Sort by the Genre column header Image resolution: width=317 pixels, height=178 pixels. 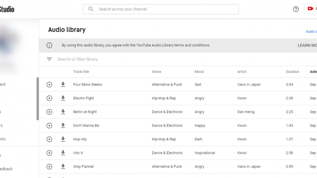coord(157,72)
